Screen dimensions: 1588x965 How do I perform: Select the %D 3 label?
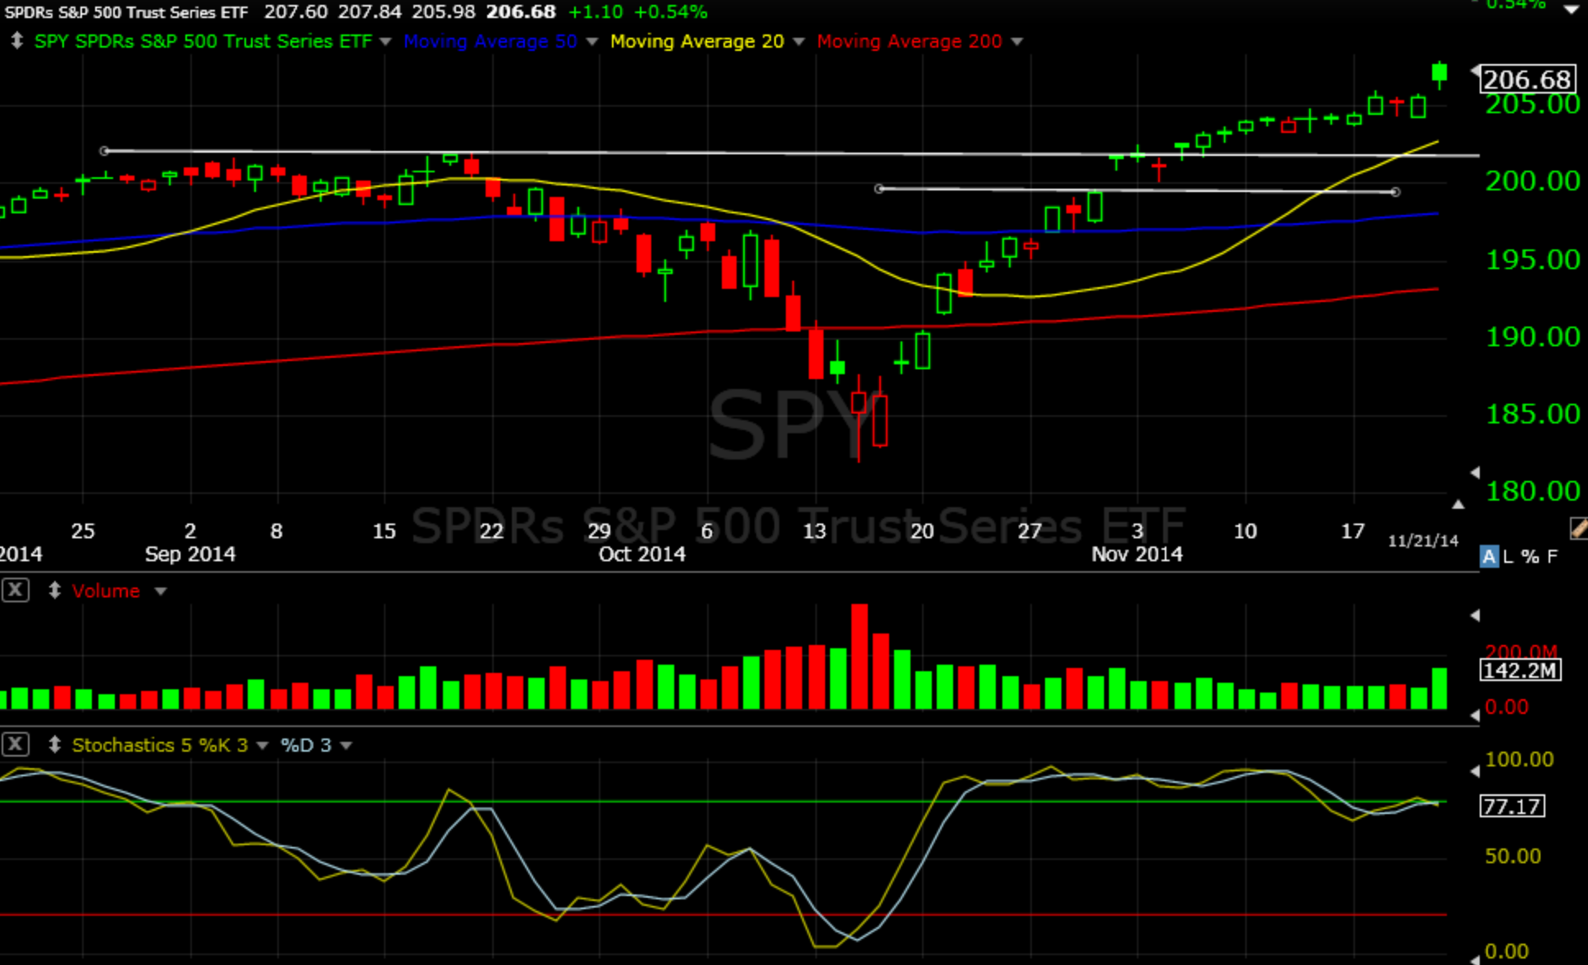pyautogui.click(x=306, y=745)
